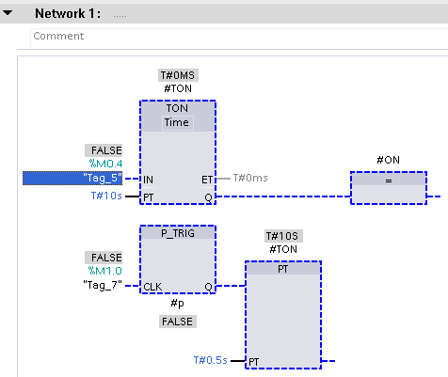448x377 pixels.
Task: Select the %M1.0 address label
Action: 105,271
